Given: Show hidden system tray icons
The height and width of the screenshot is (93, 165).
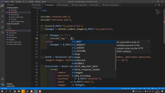Looking at the screenshot, I should [x=143, y=91].
